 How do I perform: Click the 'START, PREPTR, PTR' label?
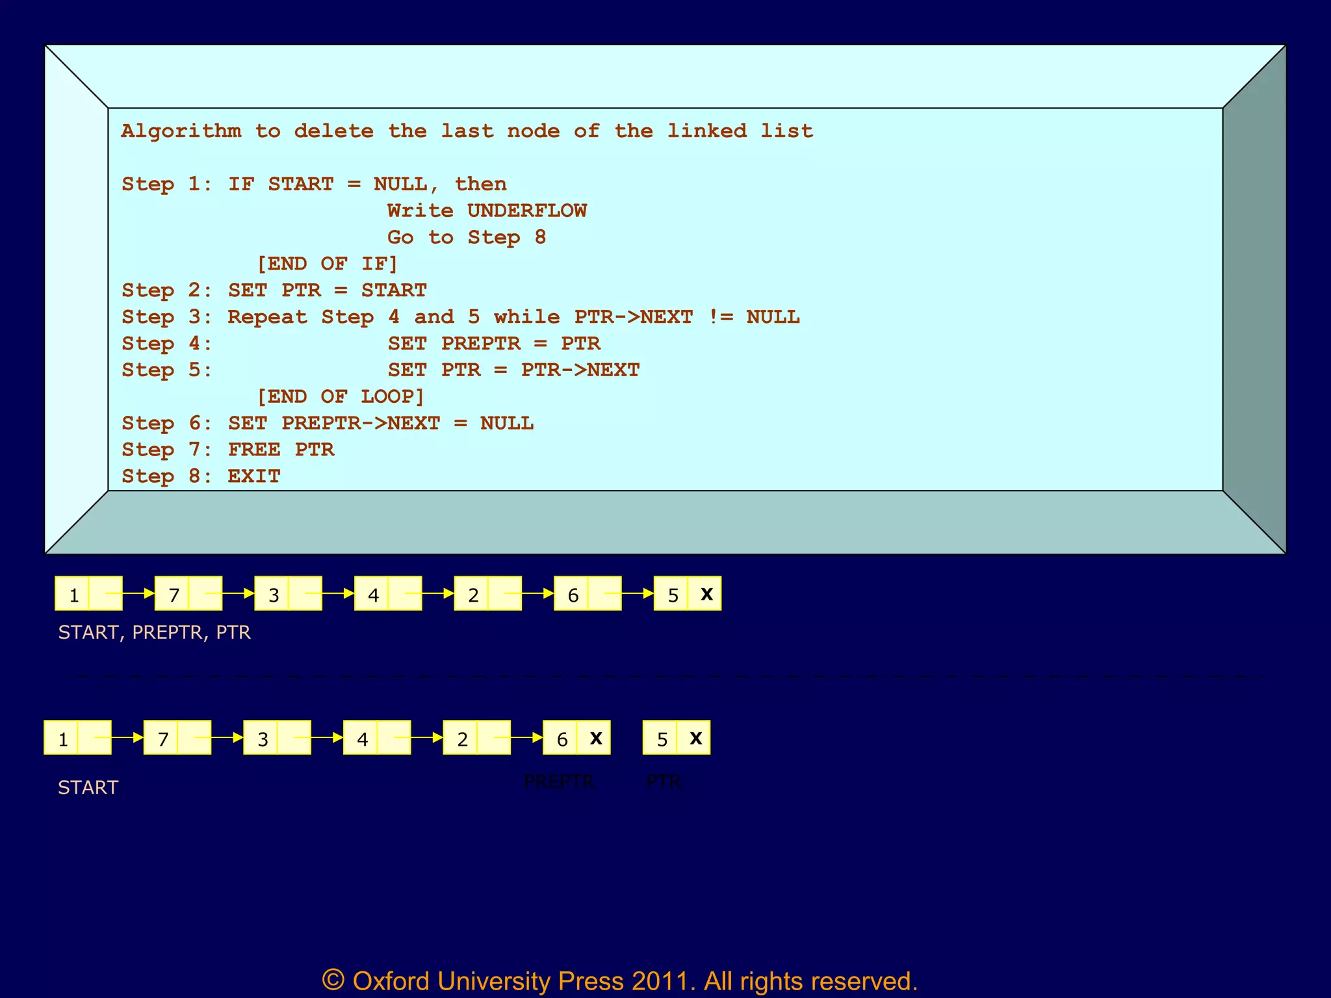coord(154,632)
